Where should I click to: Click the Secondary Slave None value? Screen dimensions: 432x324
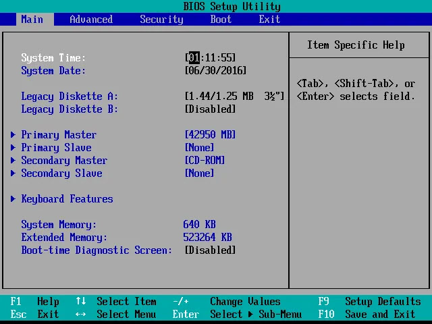199,173
